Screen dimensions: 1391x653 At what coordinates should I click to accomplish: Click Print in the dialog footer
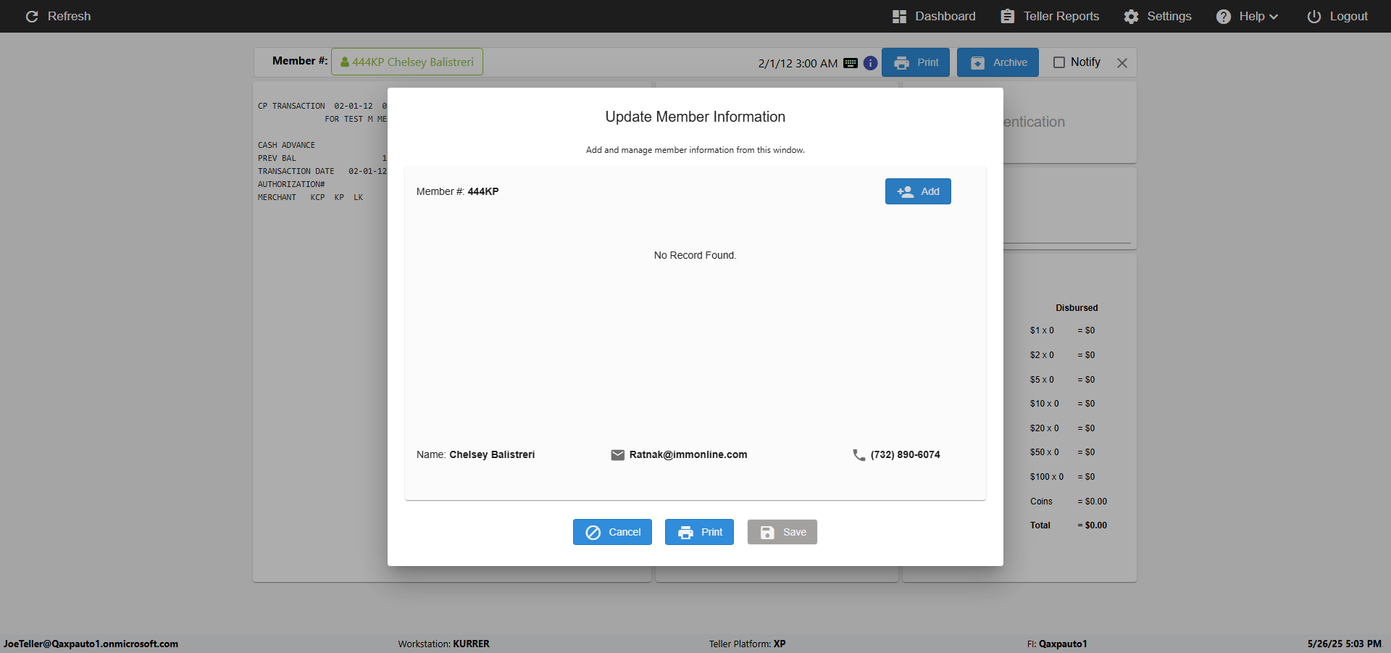(699, 532)
